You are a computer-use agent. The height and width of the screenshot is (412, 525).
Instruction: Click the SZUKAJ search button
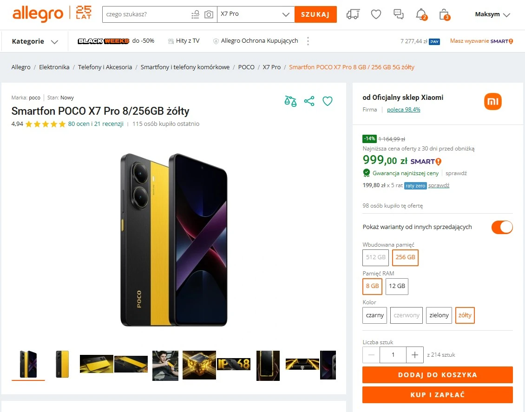point(315,14)
